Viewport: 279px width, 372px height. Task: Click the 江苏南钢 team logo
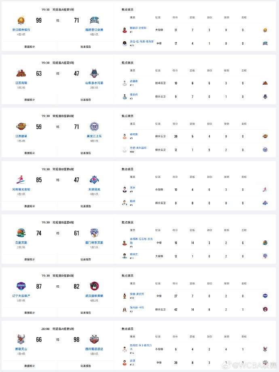[21, 73]
